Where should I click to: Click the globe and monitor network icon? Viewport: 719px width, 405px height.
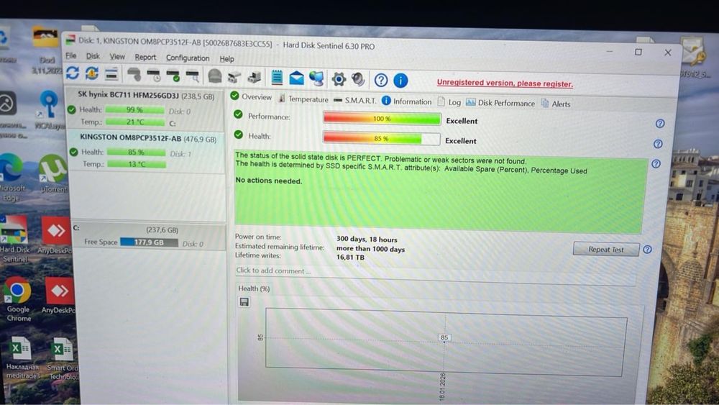316,79
